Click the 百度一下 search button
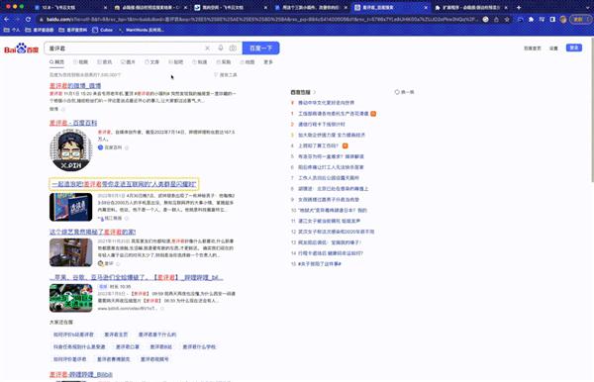The image size is (594, 382). (x=261, y=48)
